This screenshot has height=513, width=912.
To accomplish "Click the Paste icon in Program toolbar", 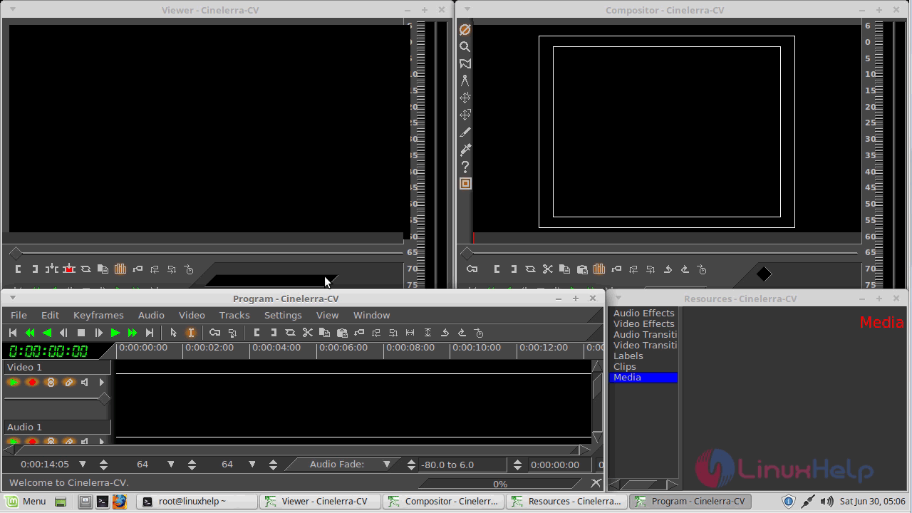I will click(x=342, y=333).
